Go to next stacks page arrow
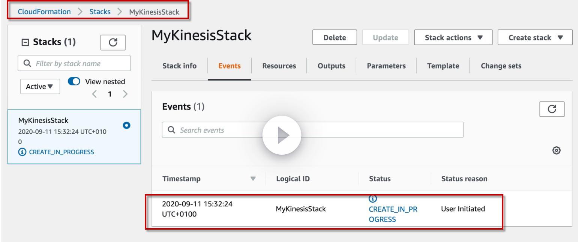Screen dimensions: 578x242 pos(125,94)
